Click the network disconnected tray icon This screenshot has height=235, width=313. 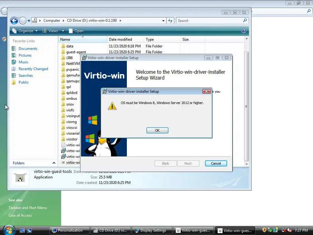click(284, 230)
